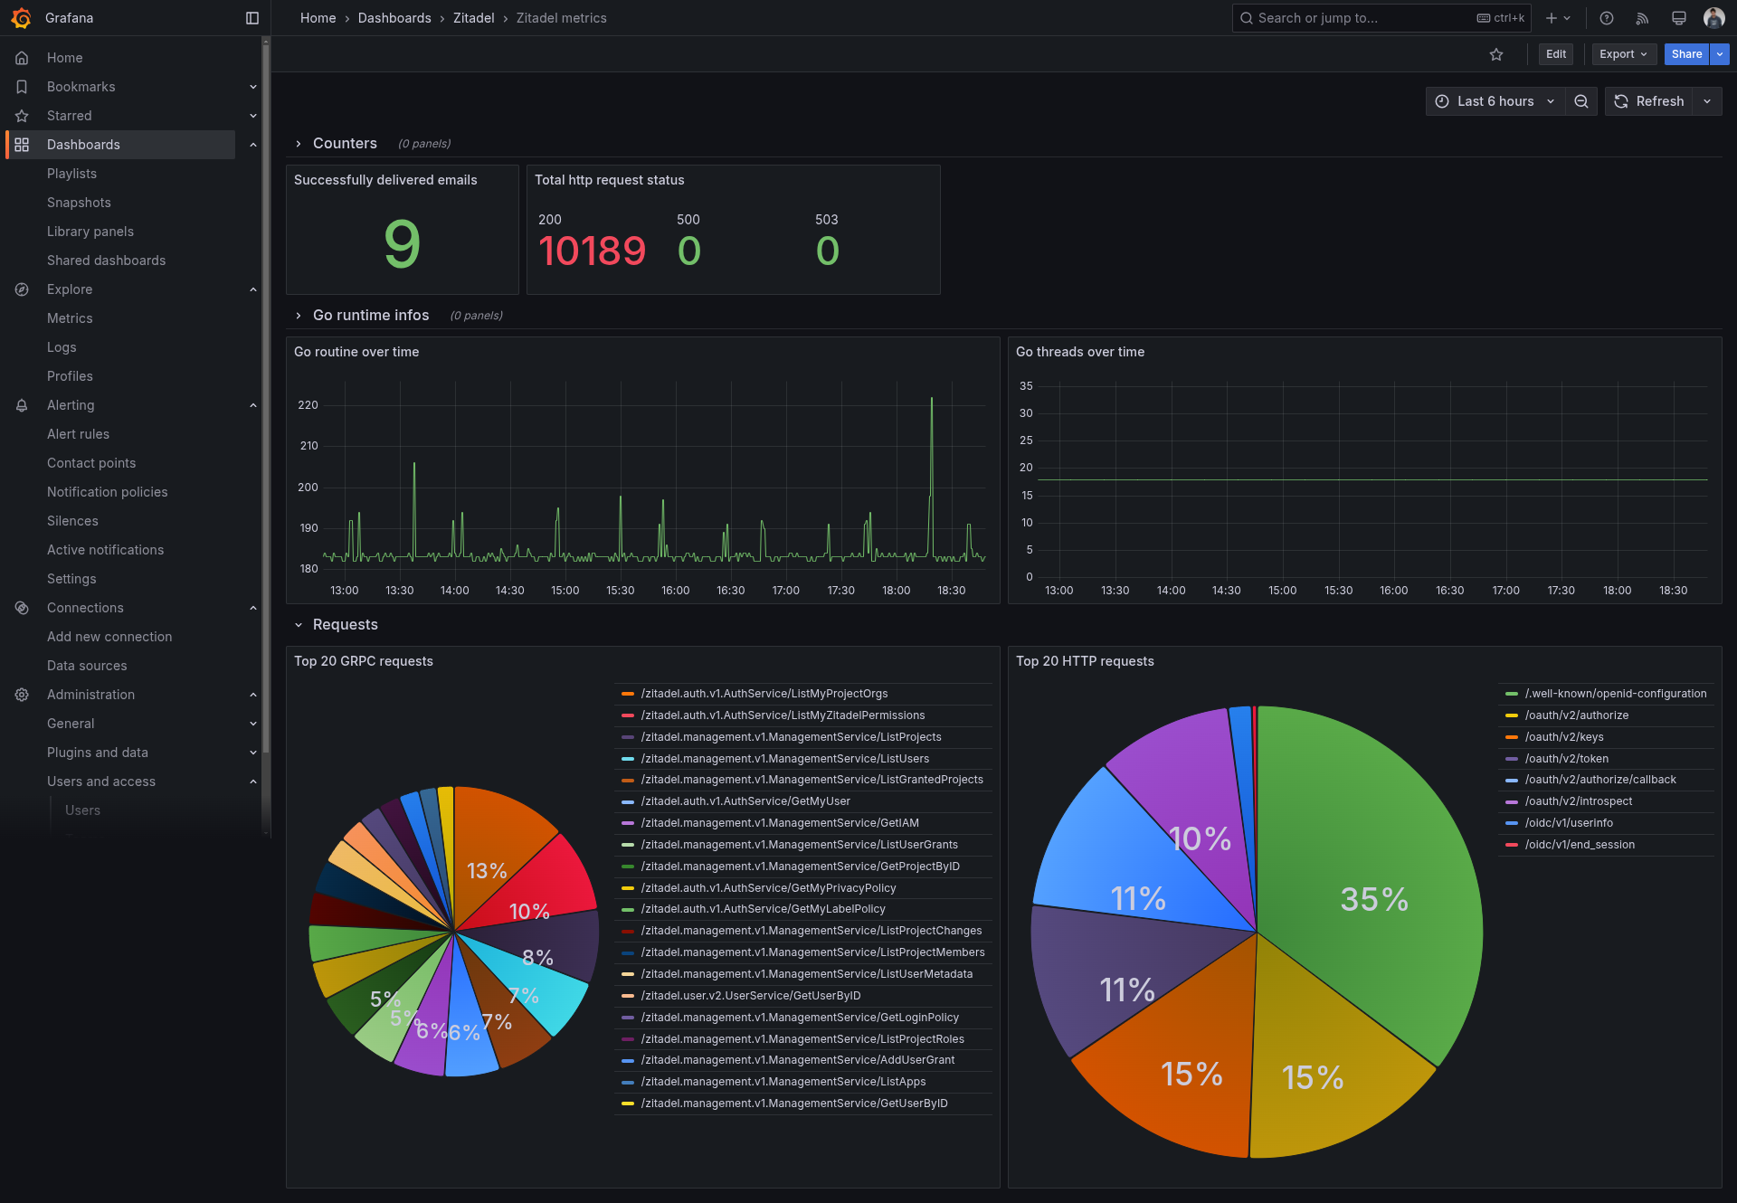The image size is (1737, 1203).
Task: Open the user profile avatar
Action: tap(1713, 18)
